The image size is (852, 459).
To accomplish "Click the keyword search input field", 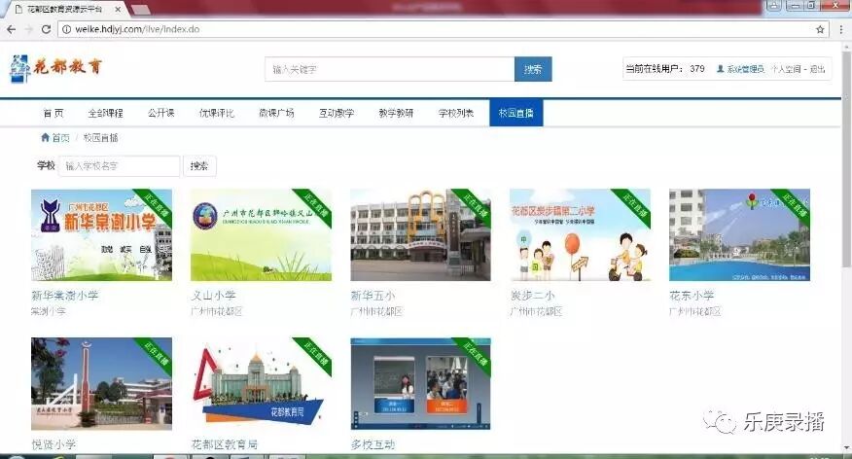I will click(x=390, y=69).
